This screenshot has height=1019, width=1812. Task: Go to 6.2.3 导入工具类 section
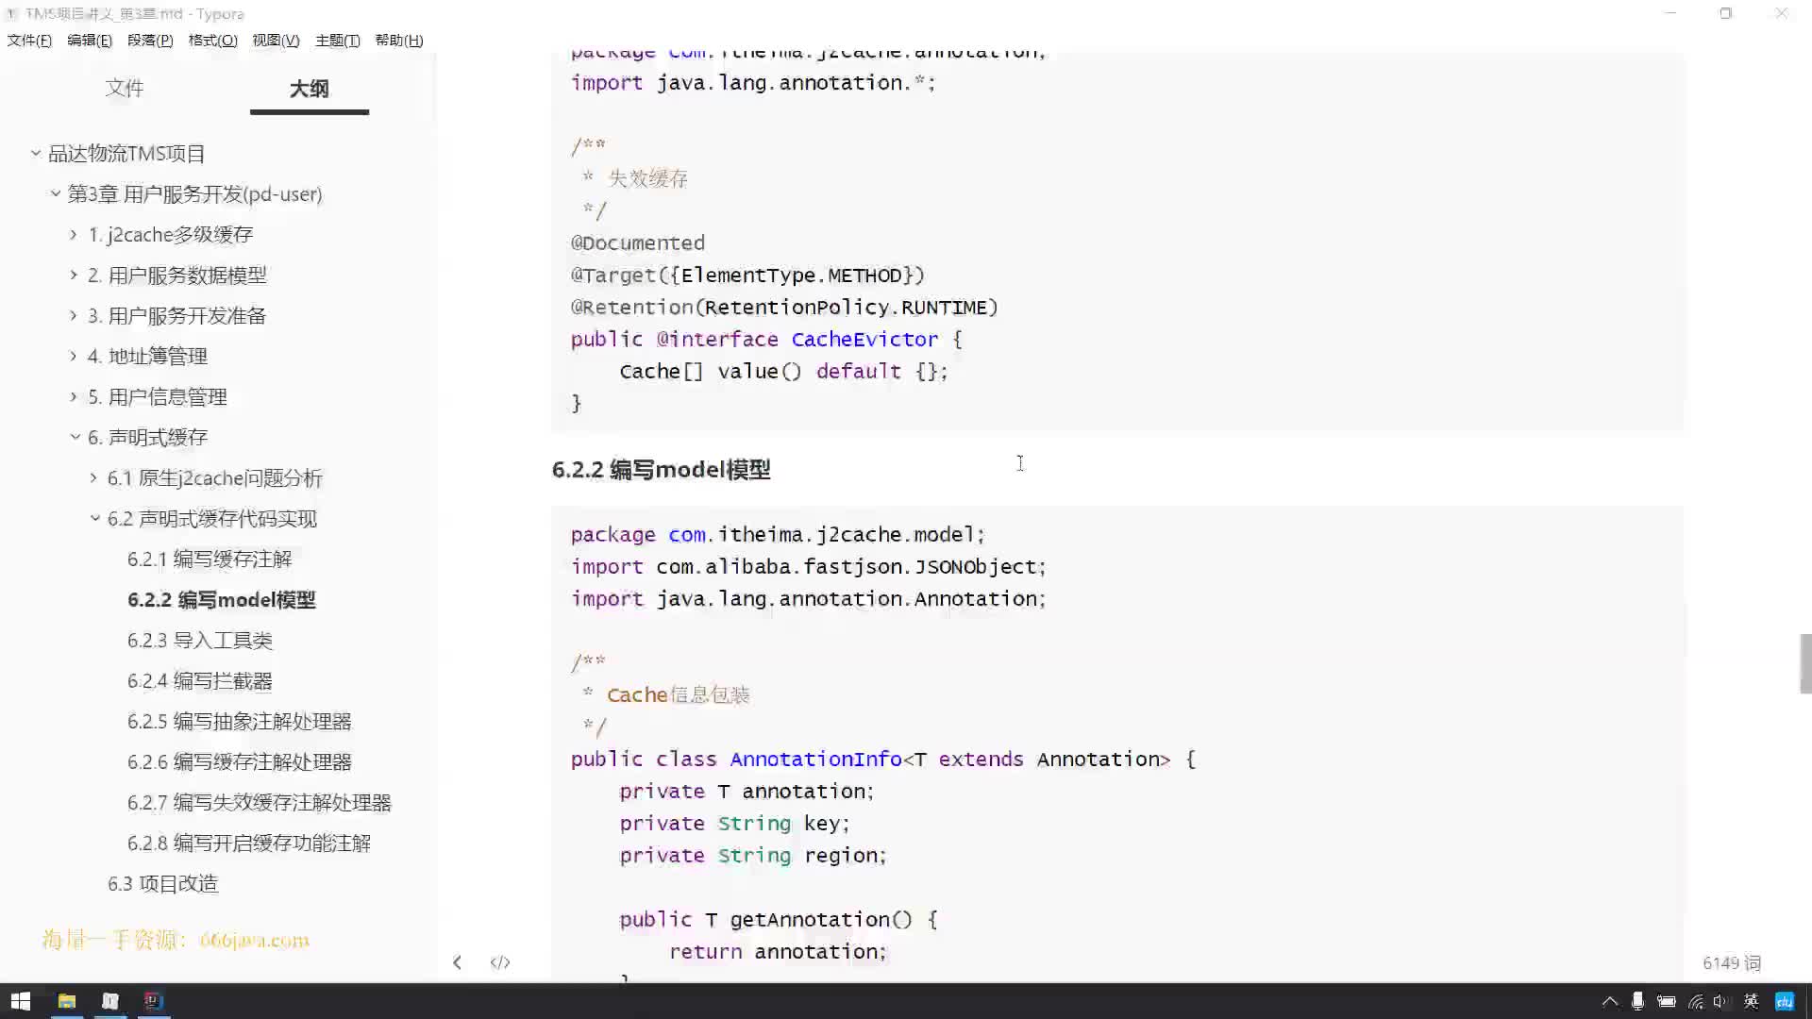(200, 641)
